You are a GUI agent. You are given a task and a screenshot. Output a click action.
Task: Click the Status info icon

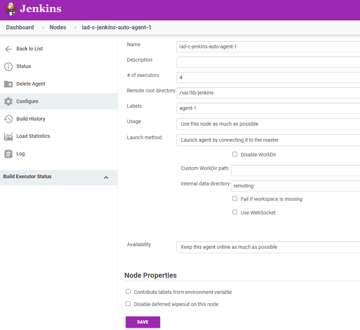pos(9,67)
